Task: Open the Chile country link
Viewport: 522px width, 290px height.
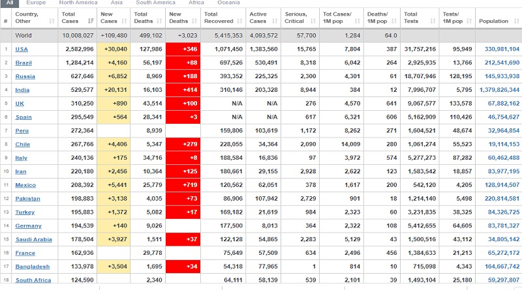Action: (23, 144)
